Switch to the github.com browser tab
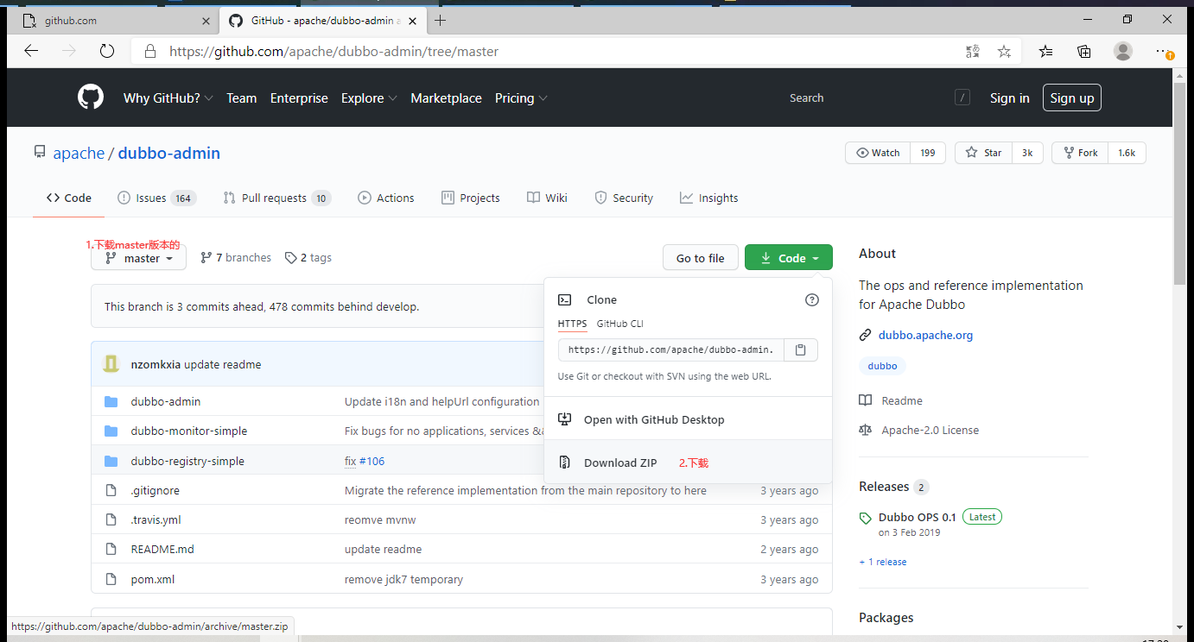Screen dimensions: 1194x642 pos(116,20)
